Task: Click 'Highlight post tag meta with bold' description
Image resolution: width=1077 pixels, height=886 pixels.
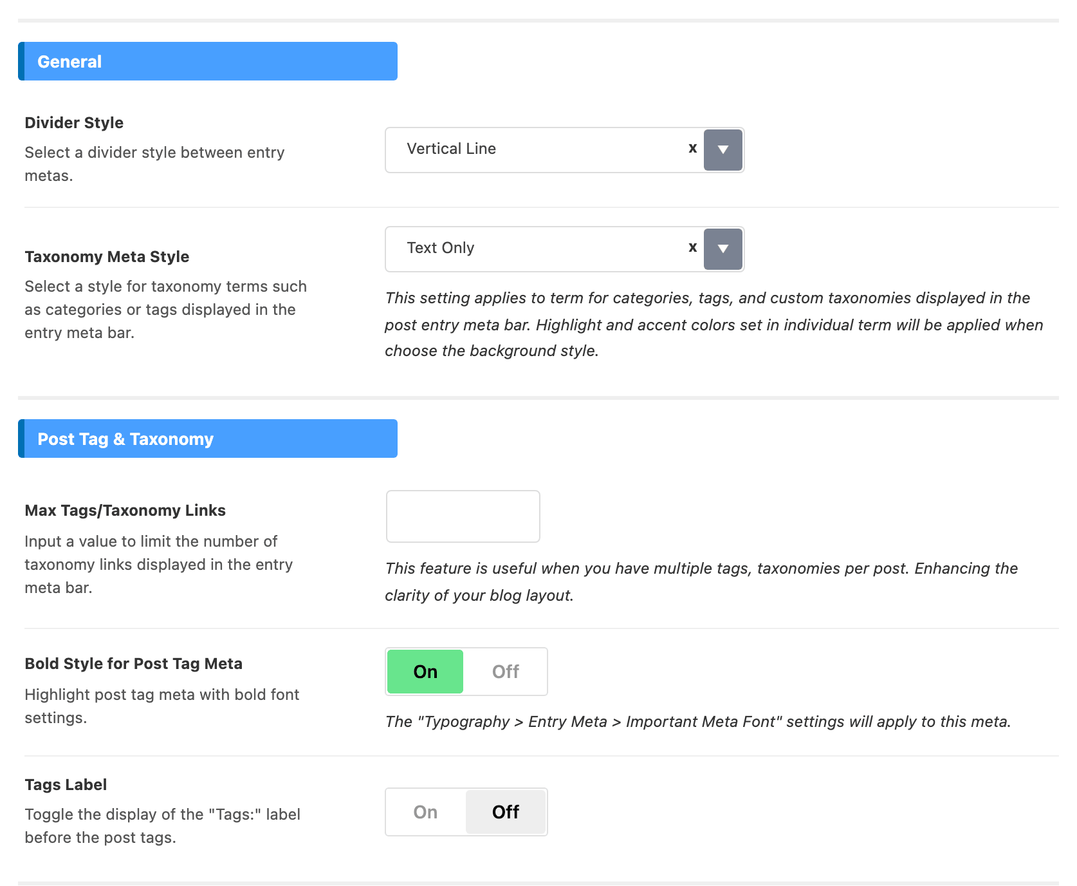Action: click(x=161, y=706)
